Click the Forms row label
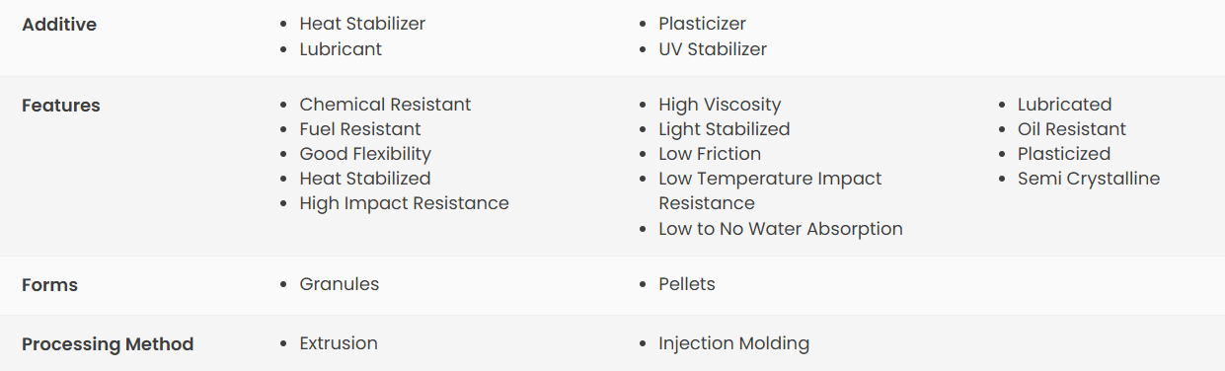 point(49,285)
